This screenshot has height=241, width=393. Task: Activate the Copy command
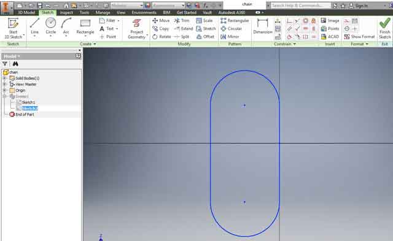tap(161, 29)
